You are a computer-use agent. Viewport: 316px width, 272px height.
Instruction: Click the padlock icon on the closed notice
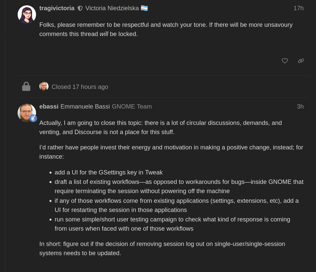(26, 87)
